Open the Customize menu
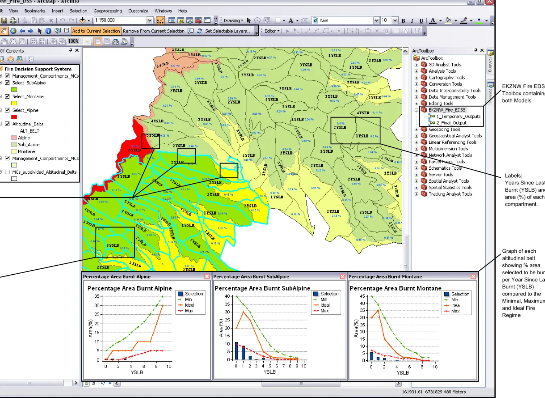545x398 pixels. pos(138,11)
